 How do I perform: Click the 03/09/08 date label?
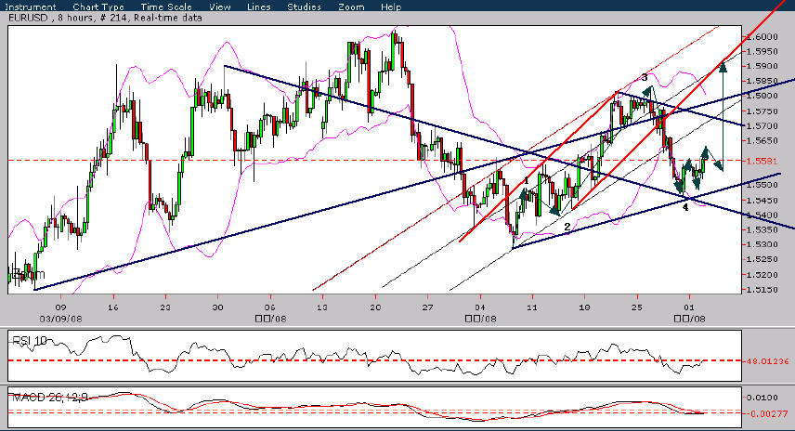click(x=61, y=319)
